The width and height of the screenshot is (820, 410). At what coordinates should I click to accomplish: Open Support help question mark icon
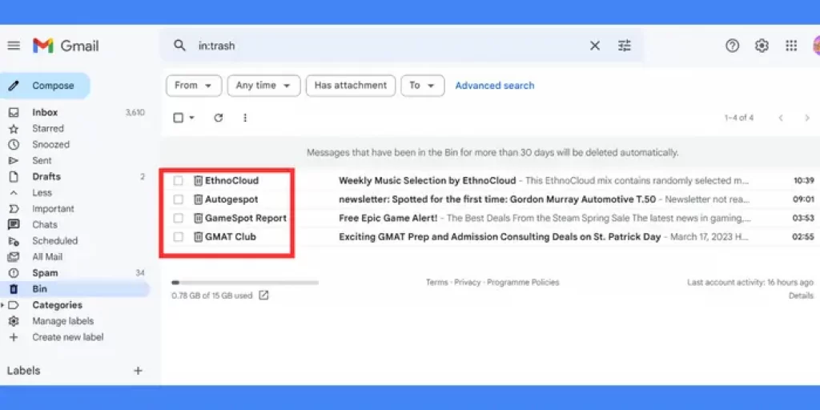(732, 46)
